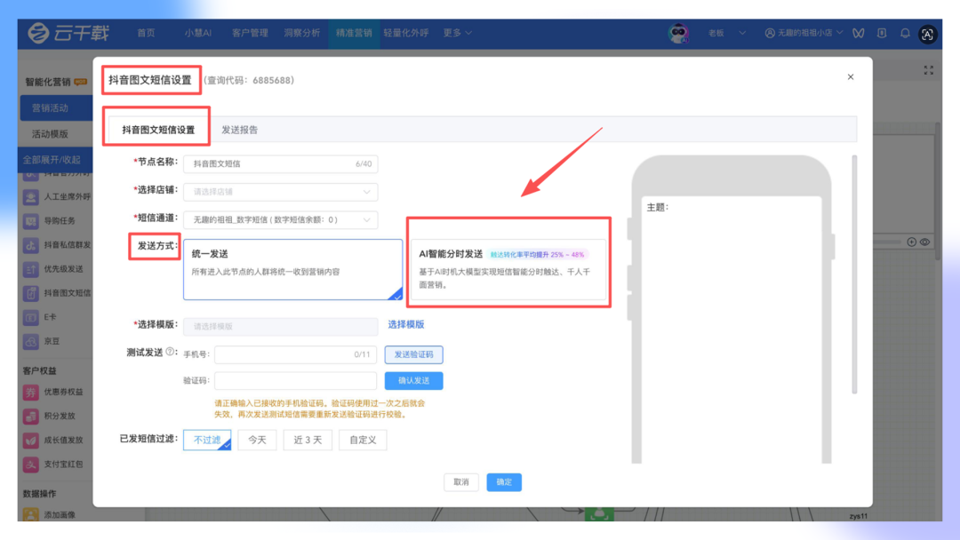Image resolution: width=960 pixels, height=540 pixels.
Task: Open 营销活动 in sidebar
Action: point(56,107)
